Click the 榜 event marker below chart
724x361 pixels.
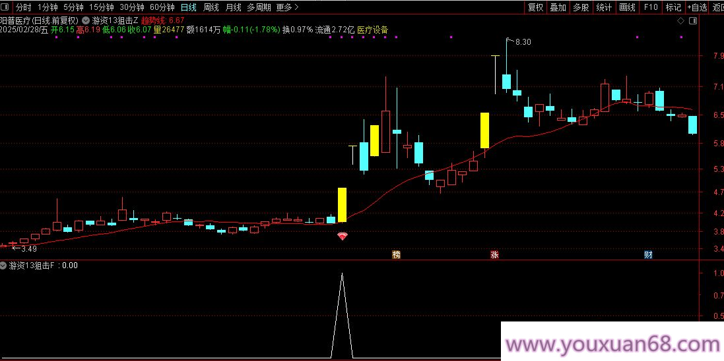click(x=396, y=254)
